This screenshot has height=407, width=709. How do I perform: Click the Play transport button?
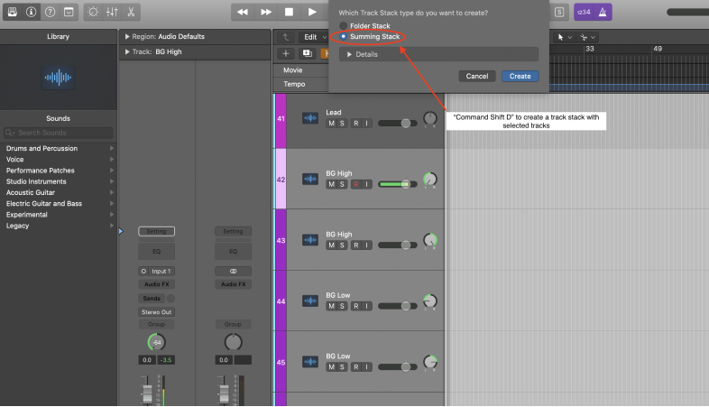click(x=312, y=13)
